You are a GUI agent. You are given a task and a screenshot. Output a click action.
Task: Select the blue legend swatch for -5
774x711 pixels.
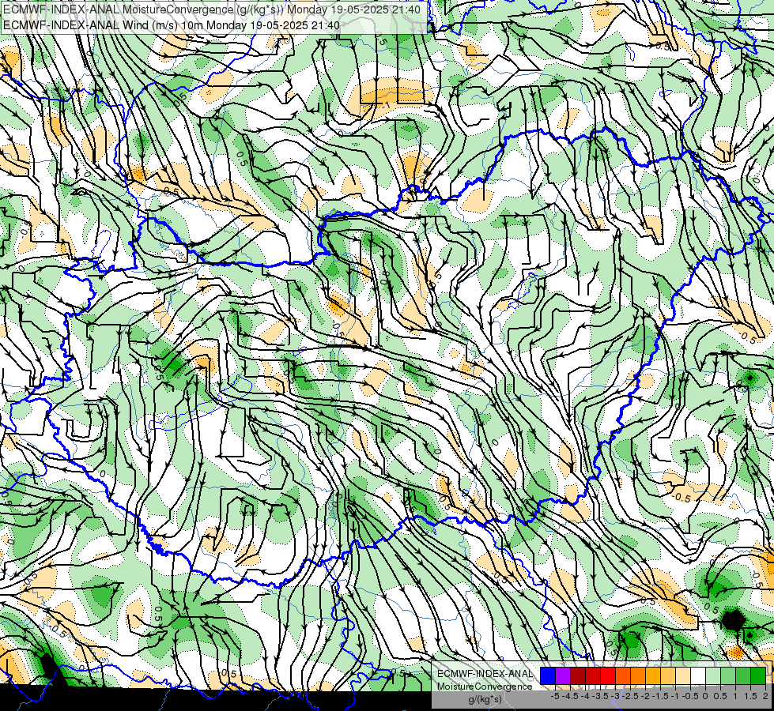[x=547, y=675]
